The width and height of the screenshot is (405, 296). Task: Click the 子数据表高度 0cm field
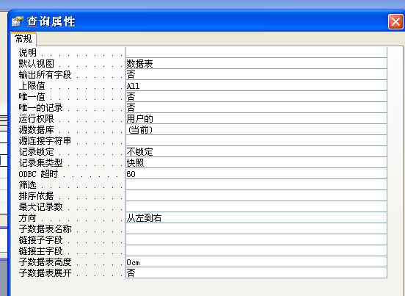pyautogui.click(x=256, y=262)
